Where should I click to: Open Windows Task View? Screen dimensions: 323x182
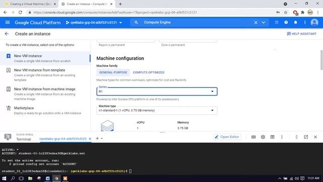pos(21,178)
